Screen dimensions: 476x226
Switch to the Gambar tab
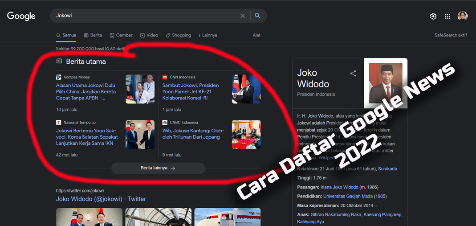(121, 35)
